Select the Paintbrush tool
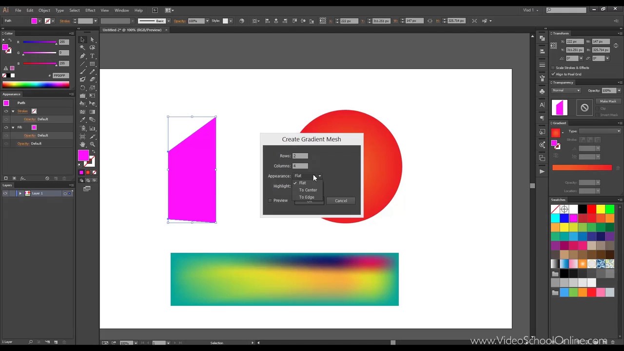This screenshot has width=624, height=351. 82,72
